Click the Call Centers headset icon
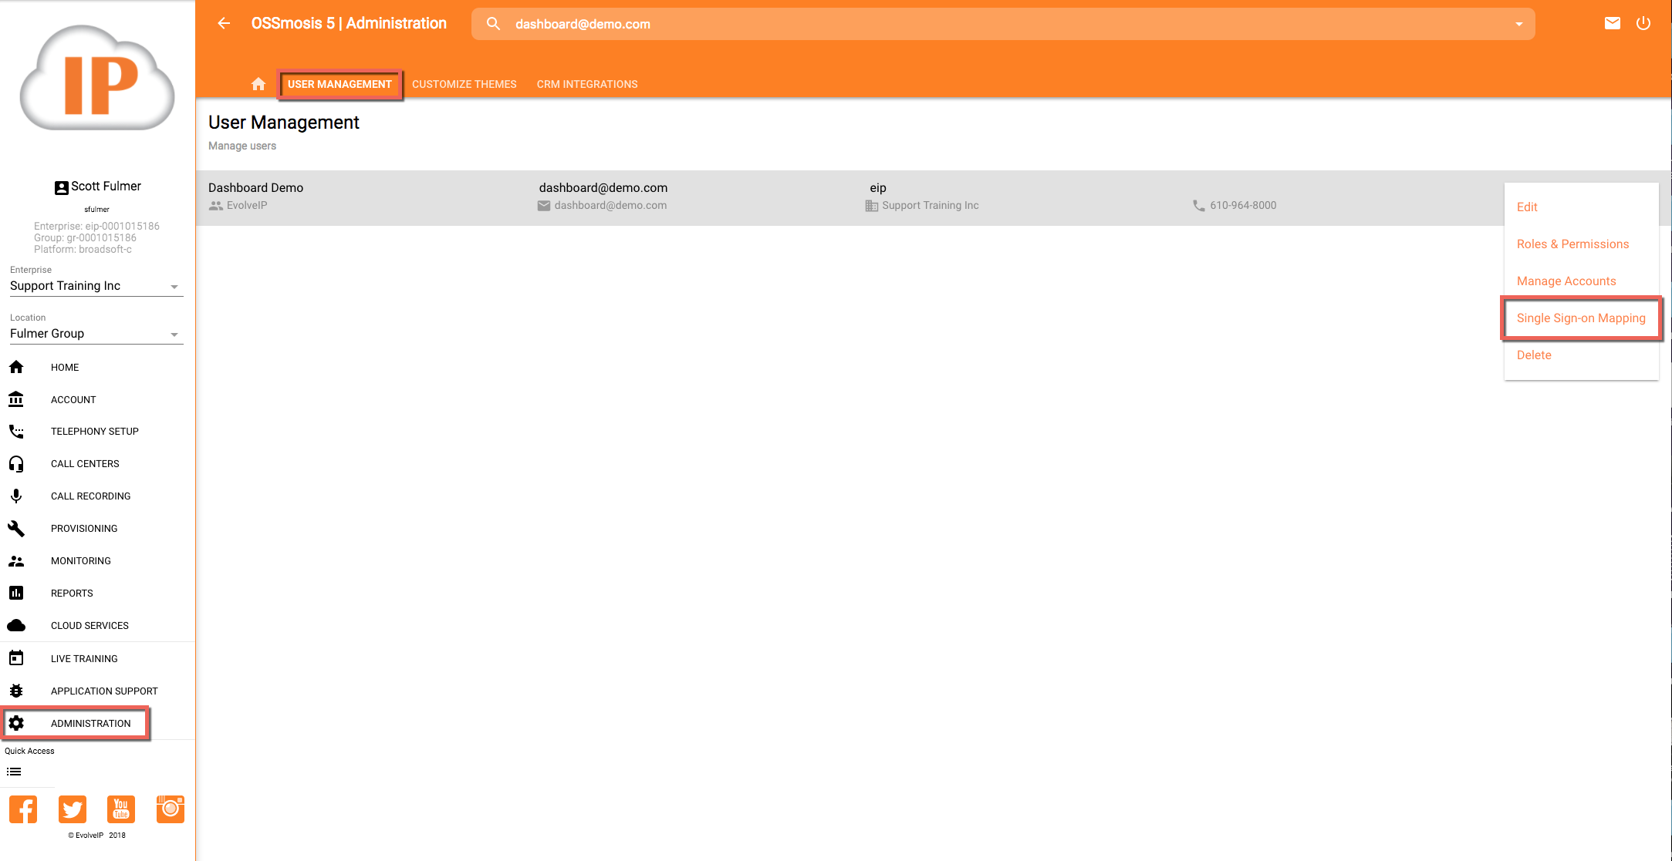 click(x=16, y=464)
